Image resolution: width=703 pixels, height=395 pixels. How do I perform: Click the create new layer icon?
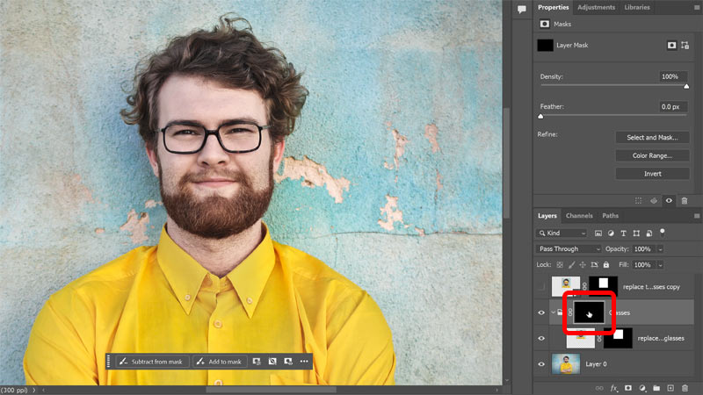670,387
